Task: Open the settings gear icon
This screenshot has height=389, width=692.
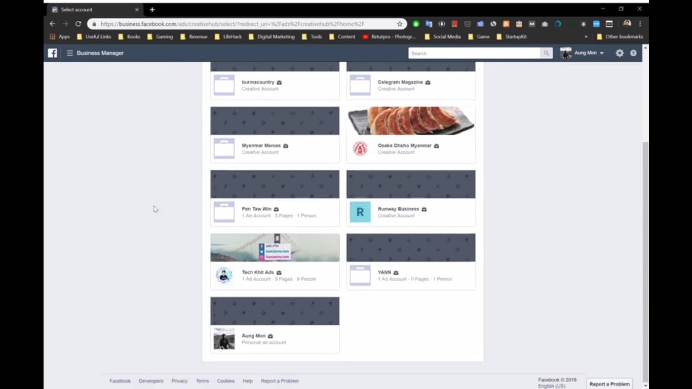Action: (620, 53)
